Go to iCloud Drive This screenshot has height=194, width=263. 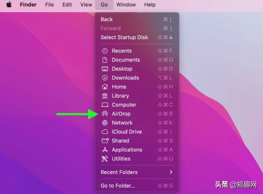click(137, 132)
